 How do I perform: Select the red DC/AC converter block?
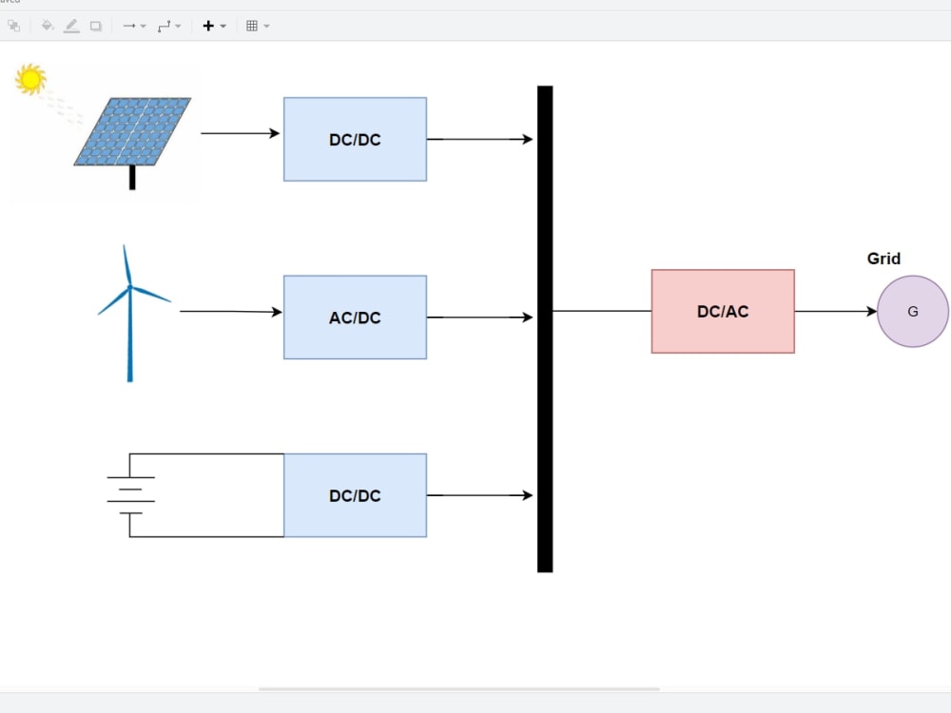723,311
